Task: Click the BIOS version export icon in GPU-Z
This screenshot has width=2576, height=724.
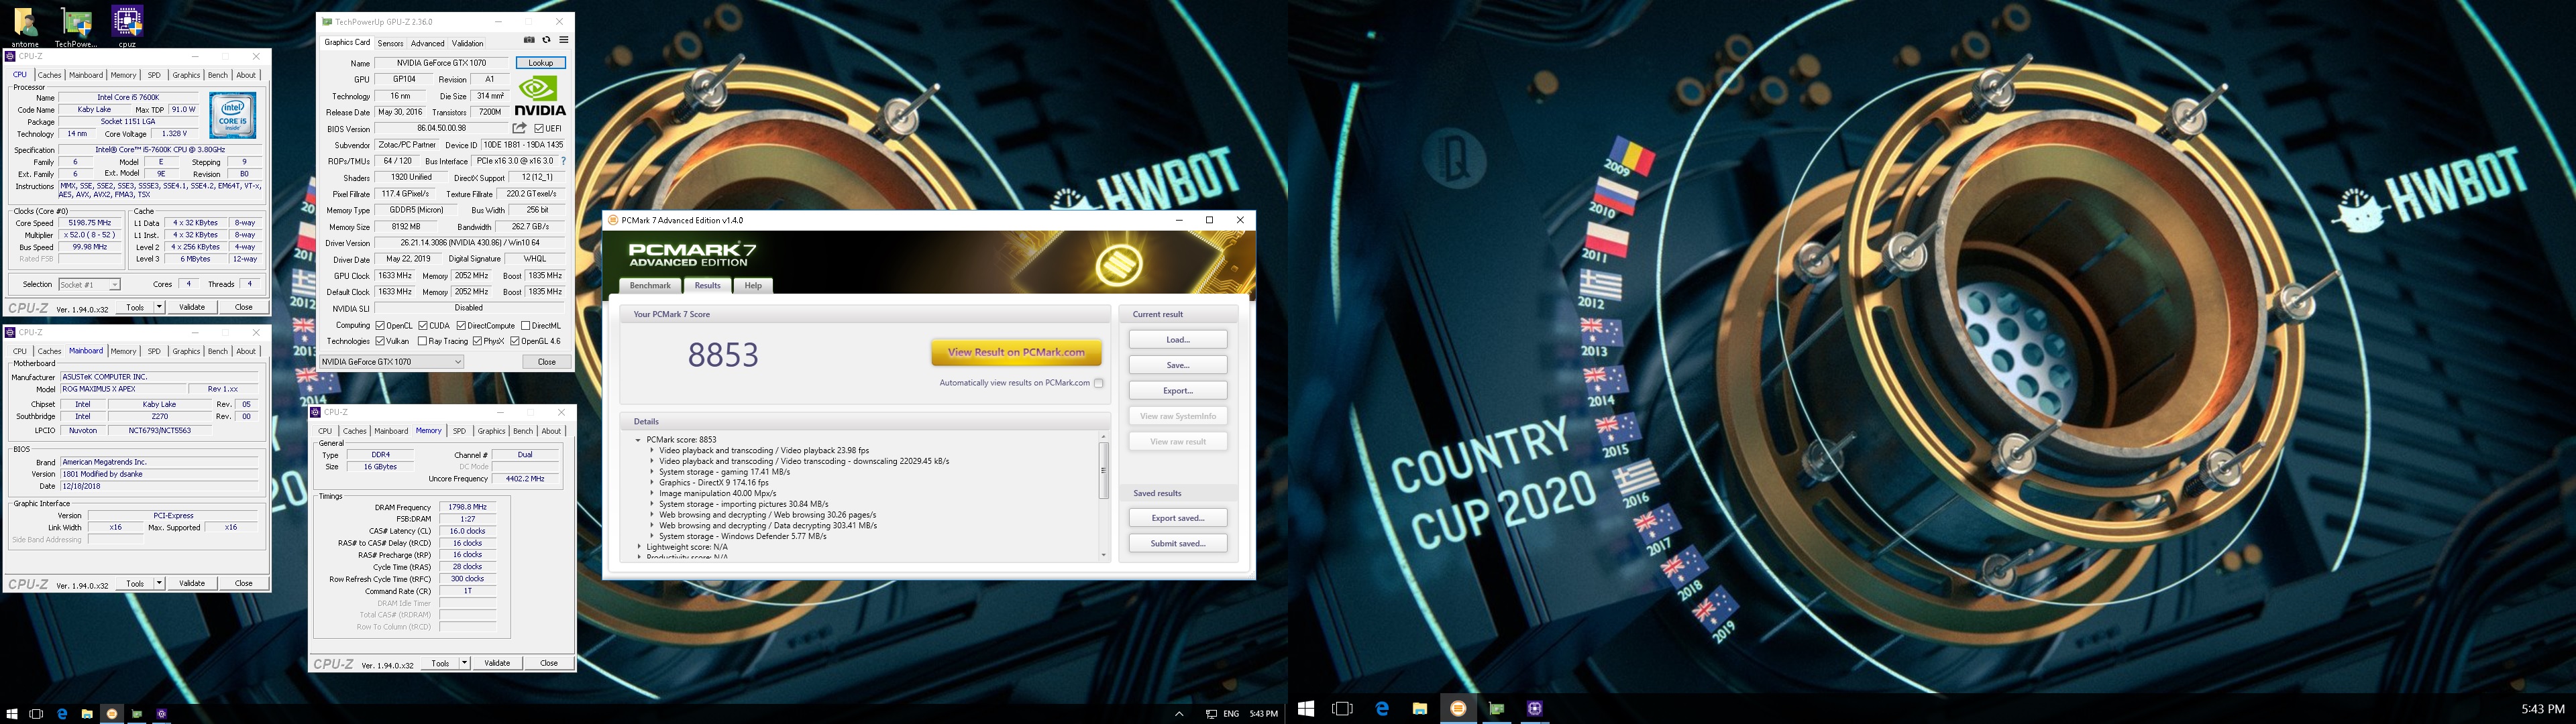Action: pyautogui.click(x=519, y=128)
